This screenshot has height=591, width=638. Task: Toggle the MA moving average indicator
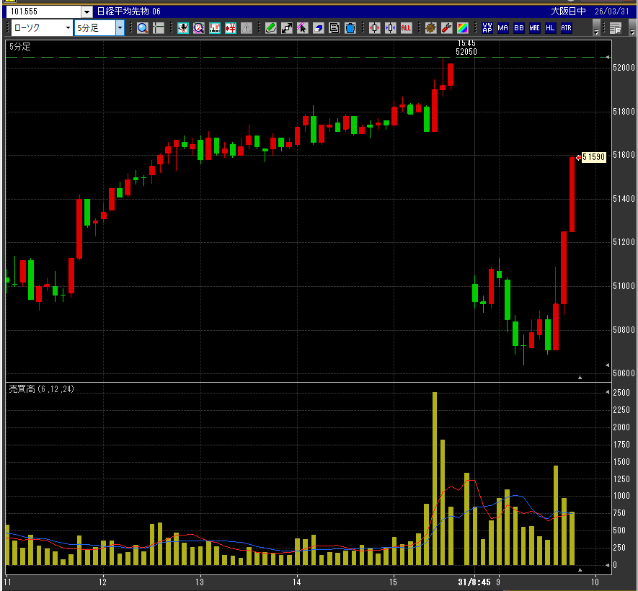(x=503, y=28)
